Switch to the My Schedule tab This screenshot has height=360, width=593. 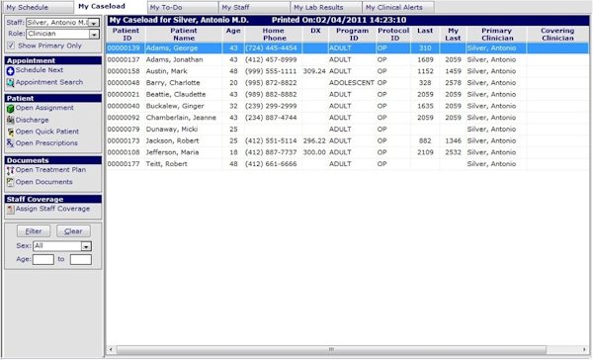coord(38,7)
